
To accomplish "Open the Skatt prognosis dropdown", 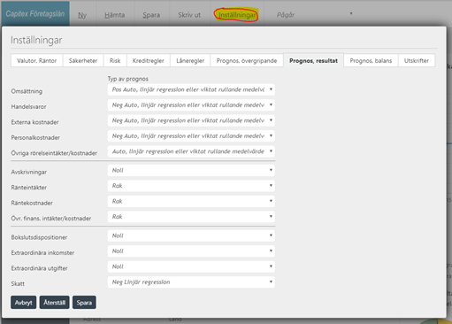I will click(191, 282).
